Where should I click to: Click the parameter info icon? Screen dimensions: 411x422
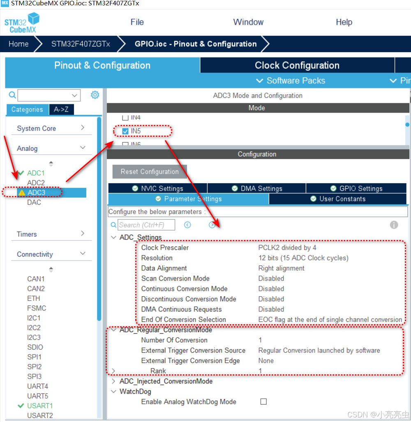[394, 225]
